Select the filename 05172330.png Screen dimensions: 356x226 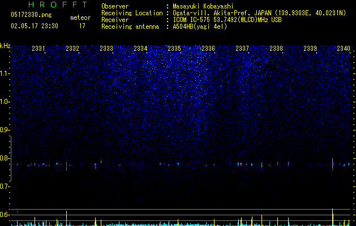tap(31, 15)
